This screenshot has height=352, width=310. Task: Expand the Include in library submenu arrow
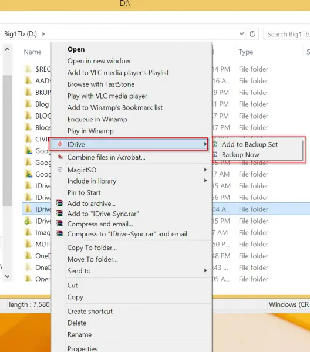click(205, 181)
